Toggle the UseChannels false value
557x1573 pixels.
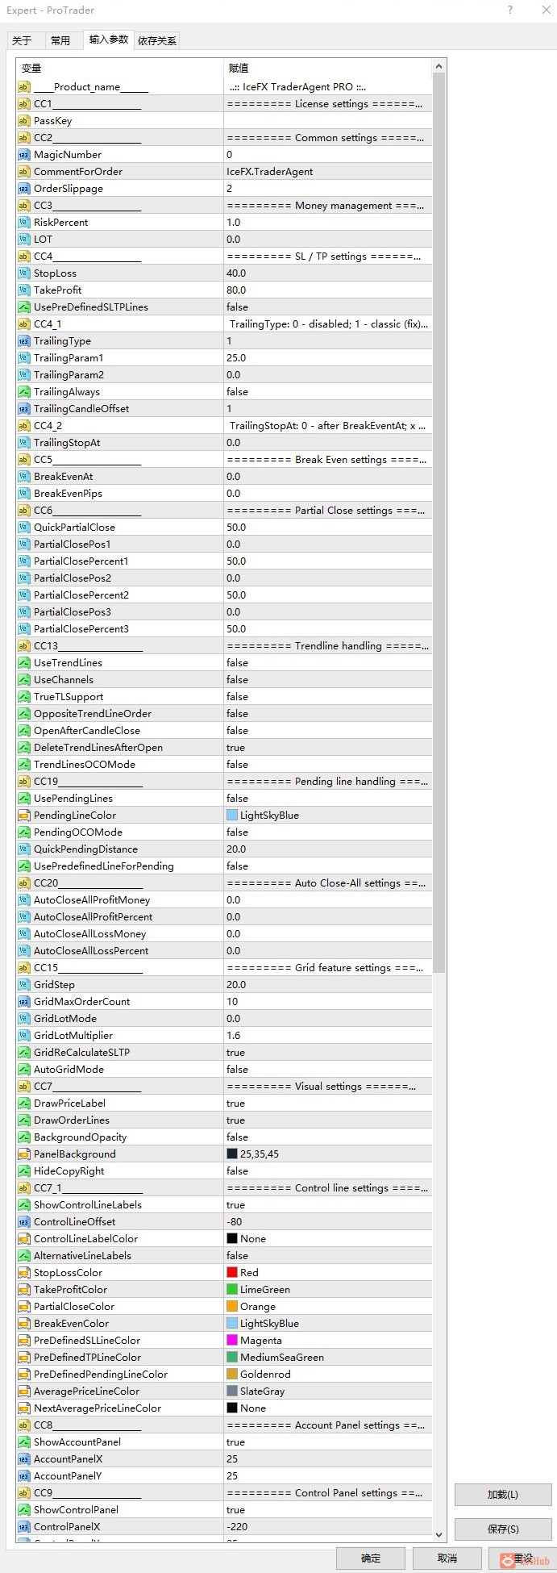pos(328,680)
